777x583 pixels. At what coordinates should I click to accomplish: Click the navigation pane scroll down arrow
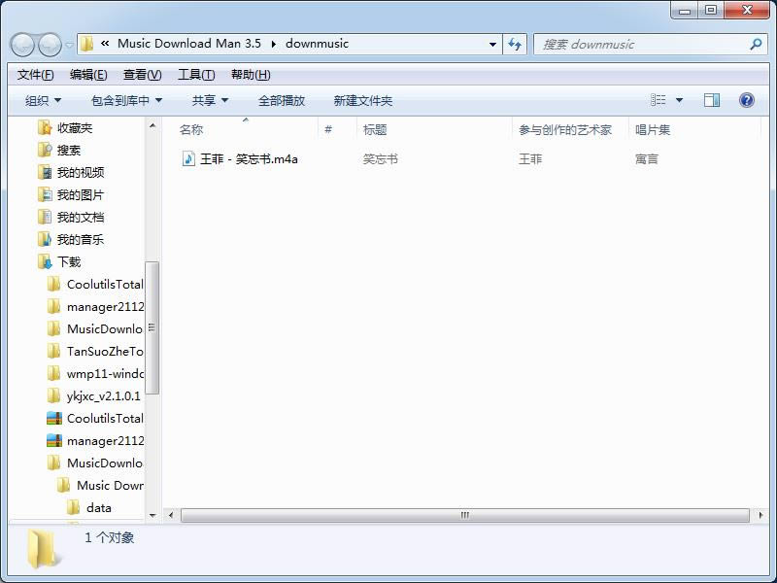click(152, 515)
